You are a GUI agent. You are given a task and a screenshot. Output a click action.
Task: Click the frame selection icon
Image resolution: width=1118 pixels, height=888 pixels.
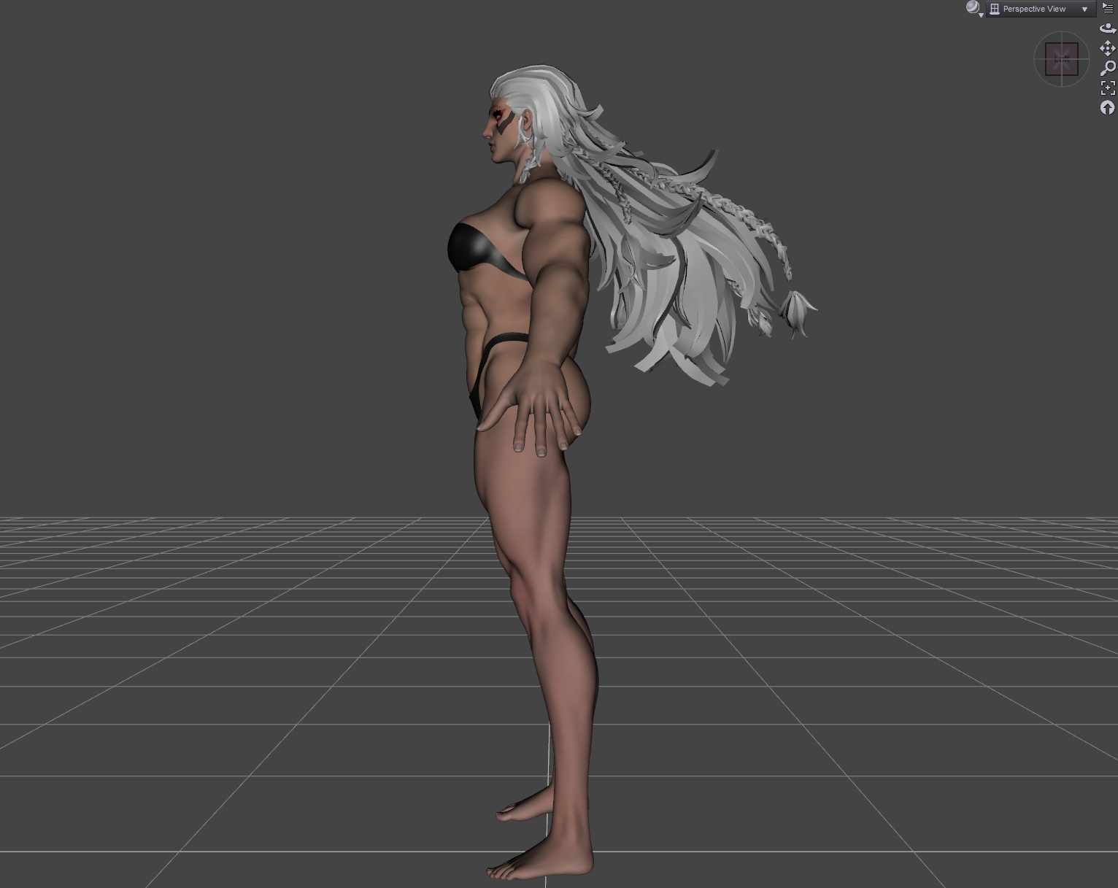click(x=1108, y=88)
